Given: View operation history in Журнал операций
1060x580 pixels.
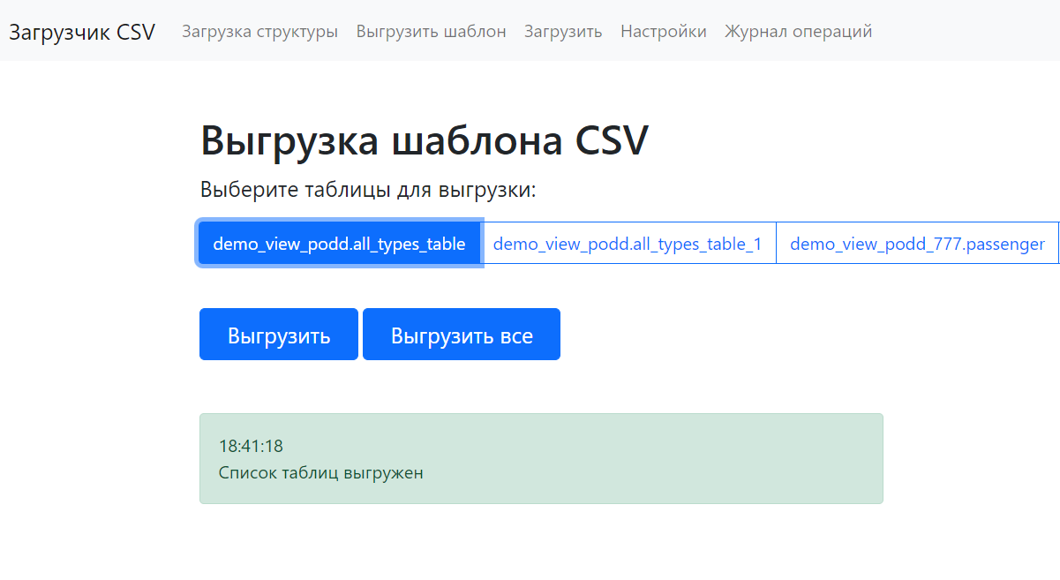Looking at the screenshot, I should click(x=797, y=31).
